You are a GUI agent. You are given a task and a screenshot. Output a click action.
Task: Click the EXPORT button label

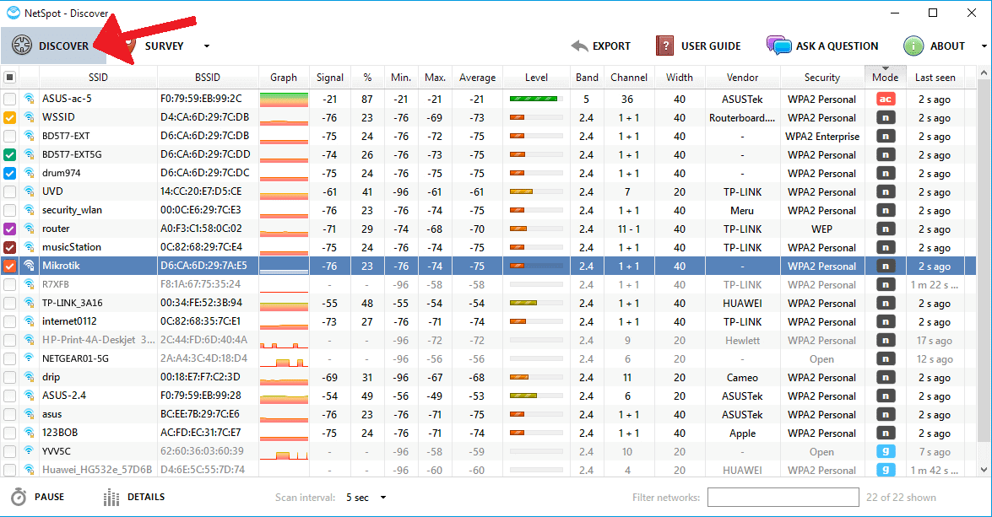(x=611, y=46)
